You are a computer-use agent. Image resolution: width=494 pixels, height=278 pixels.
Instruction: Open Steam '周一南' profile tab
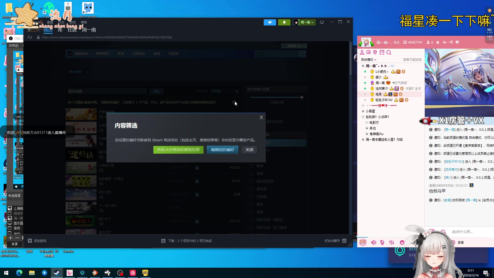89,30
